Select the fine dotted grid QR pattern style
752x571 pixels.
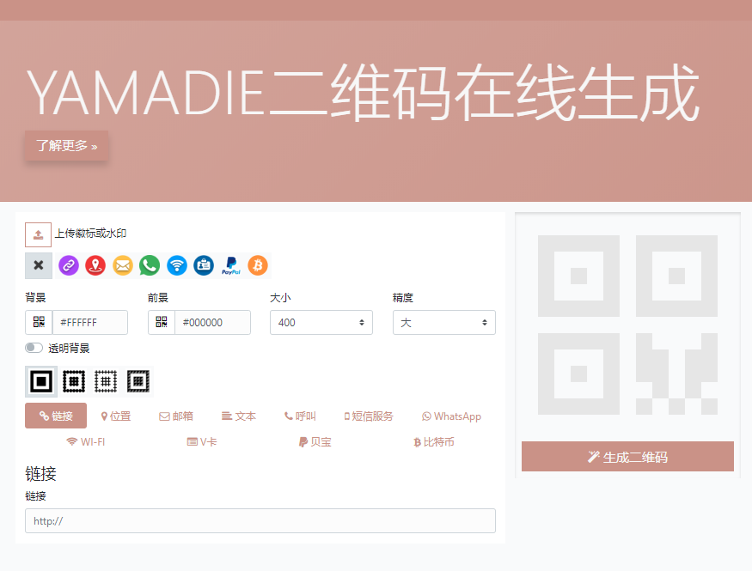pos(106,382)
